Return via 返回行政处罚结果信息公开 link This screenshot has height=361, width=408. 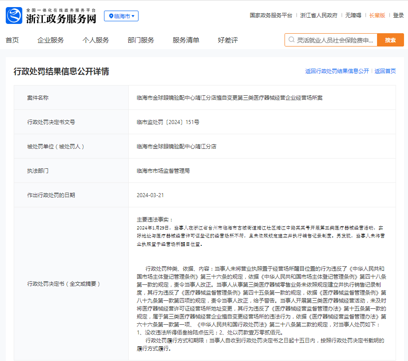[337, 71]
